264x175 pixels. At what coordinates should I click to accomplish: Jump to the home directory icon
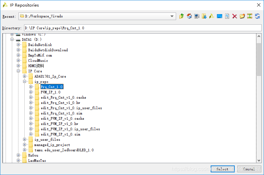tap(189, 16)
